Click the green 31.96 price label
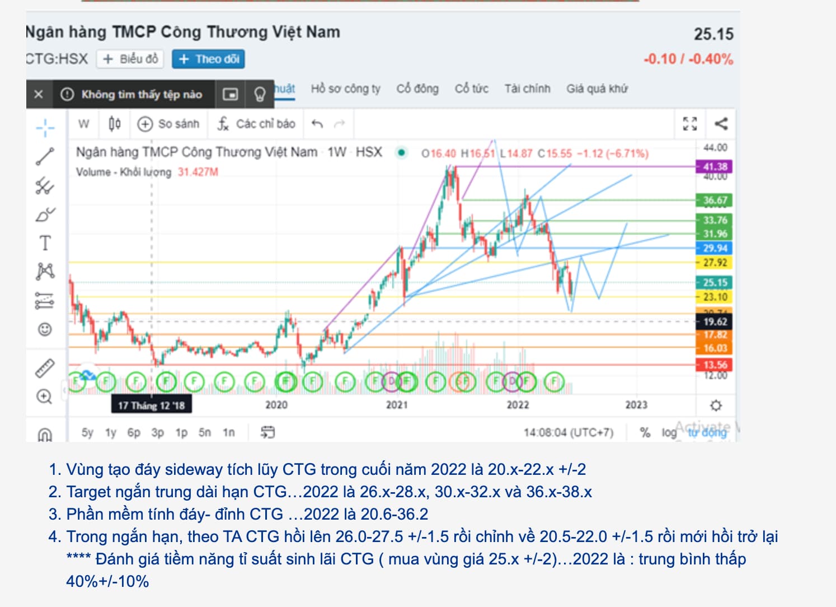The width and height of the screenshot is (836, 607). 715,234
